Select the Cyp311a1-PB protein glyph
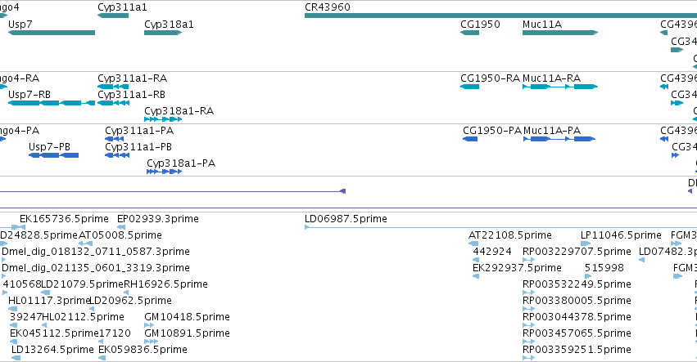Image resolution: width=697 pixels, height=362 pixels. pos(117,155)
